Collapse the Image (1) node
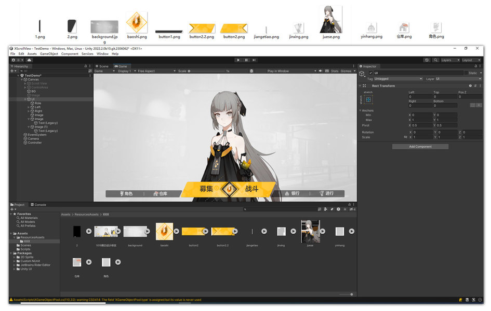 coord(29,127)
